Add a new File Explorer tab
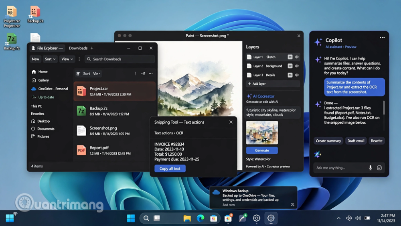Viewport: 401px width, 226px height. [92, 48]
